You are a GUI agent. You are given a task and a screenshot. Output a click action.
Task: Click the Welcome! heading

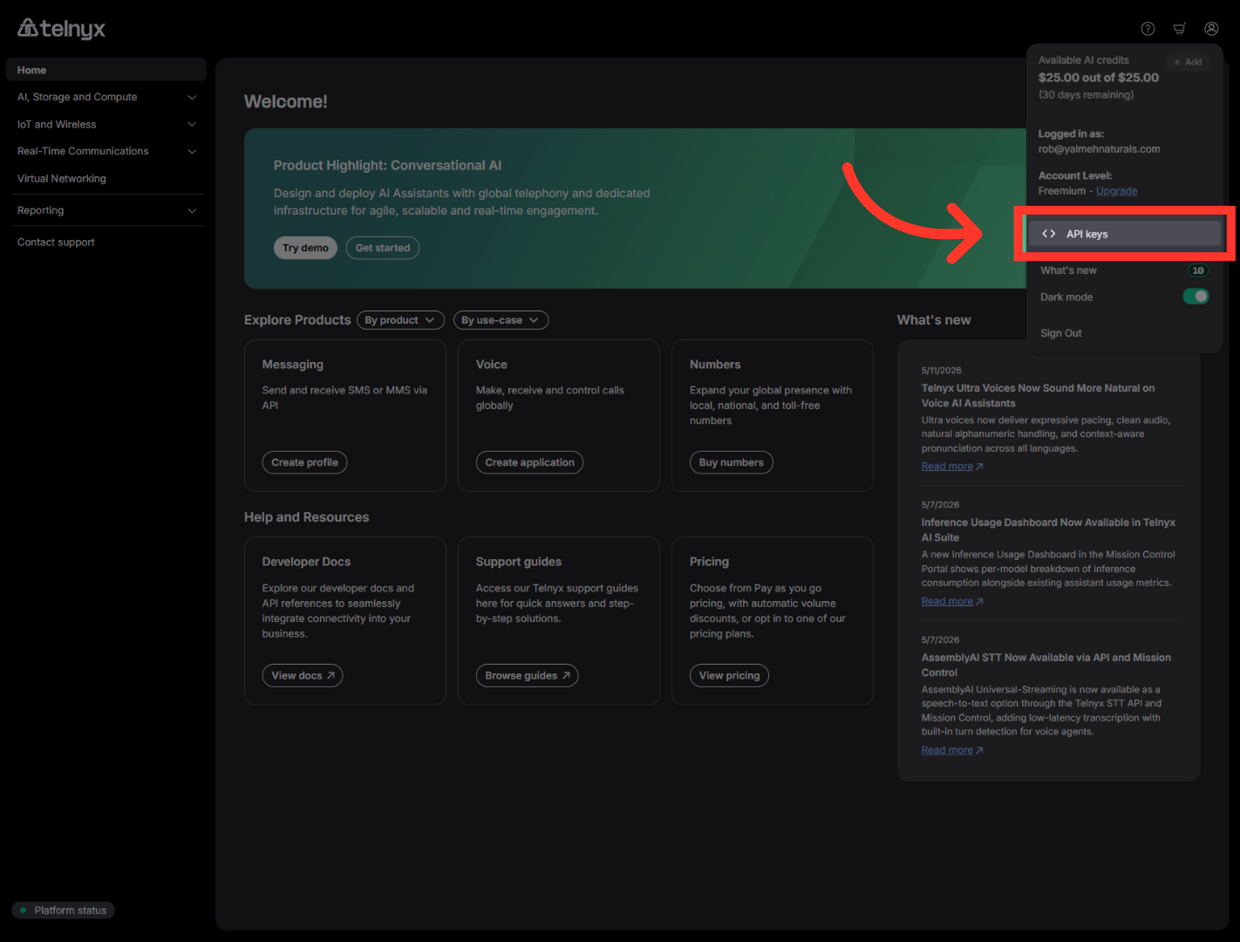click(286, 102)
